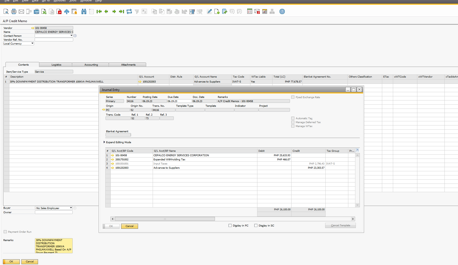Switch to the Contents tab
This screenshot has width=458, height=265.
coord(23,65)
